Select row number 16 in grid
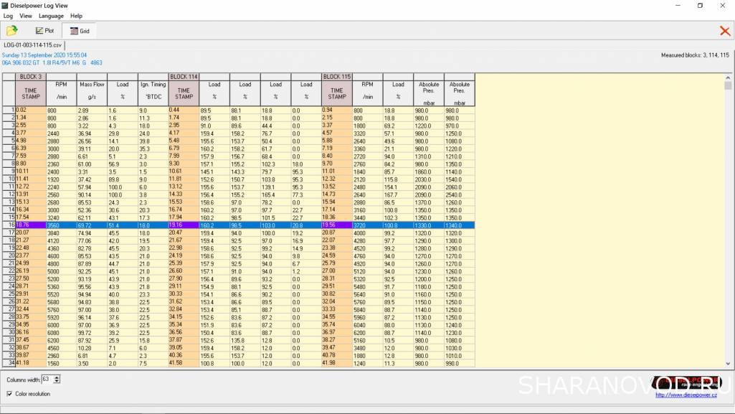Image resolution: width=735 pixels, height=414 pixels. 8,225
